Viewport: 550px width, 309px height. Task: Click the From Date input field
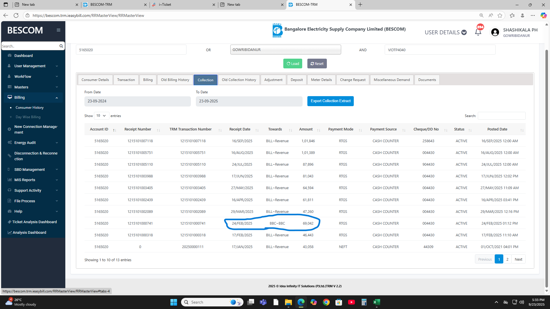(137, 101)
